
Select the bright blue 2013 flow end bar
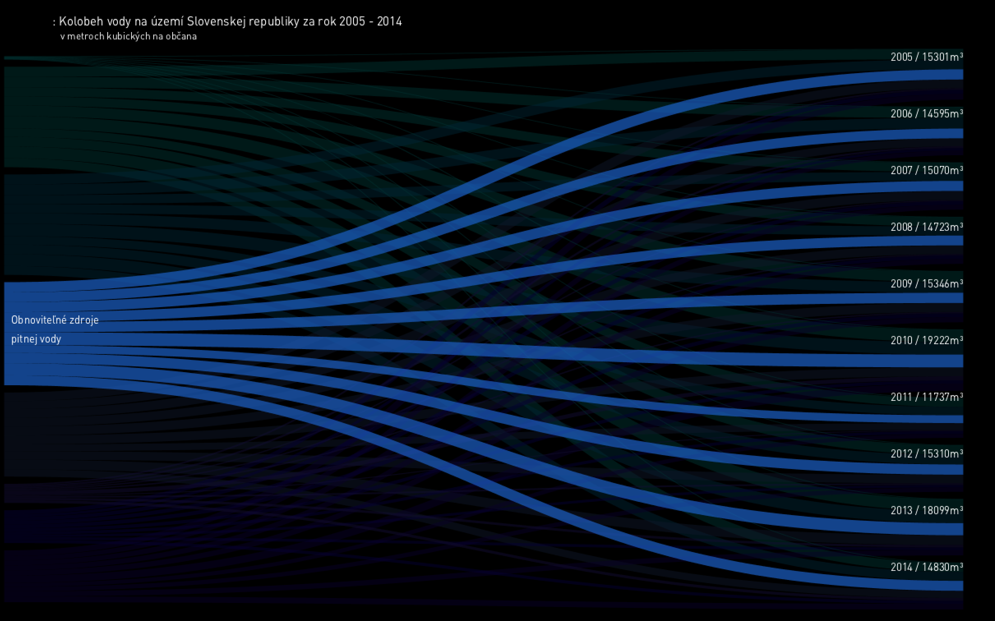click(945, 529)
